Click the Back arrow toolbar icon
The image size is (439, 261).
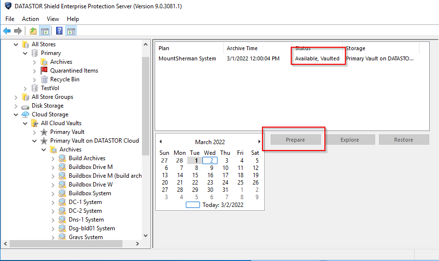click(x=7, y=31)
